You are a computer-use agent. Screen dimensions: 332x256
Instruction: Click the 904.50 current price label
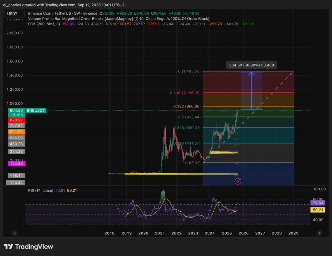[x=16, y=110]
